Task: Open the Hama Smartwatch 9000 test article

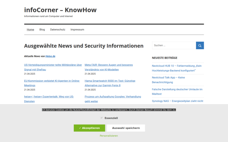Action: [110, 83]
